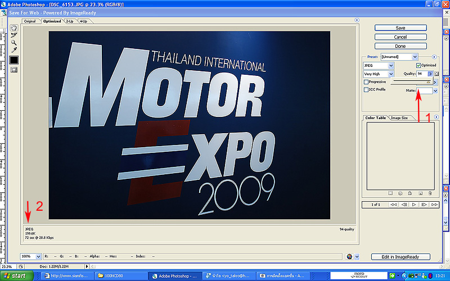450x281 pixels.
Task: Click the Quality value field
Action: [x=422, y=74]
